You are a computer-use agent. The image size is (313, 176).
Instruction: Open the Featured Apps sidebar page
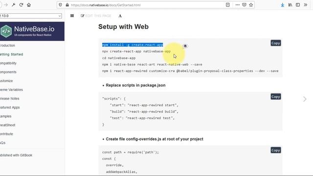pyautogui.click(x=10, y=108)
